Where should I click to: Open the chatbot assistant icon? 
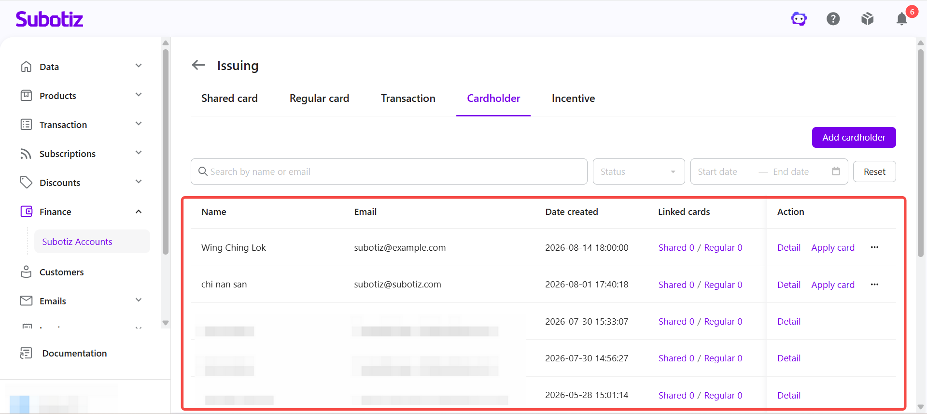click(799, 19)
